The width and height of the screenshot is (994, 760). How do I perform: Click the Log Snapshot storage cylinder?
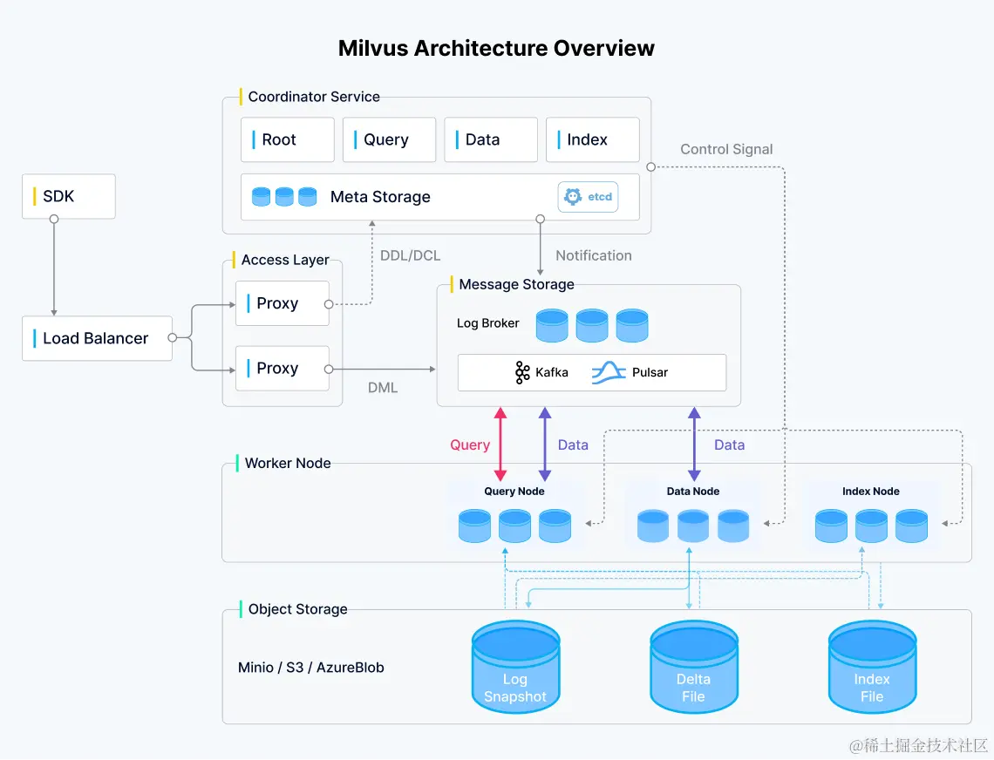point(515,667)
